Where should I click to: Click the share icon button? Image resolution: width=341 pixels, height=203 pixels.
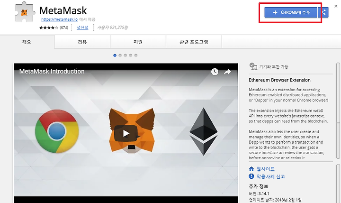click(x=323, y=12)
